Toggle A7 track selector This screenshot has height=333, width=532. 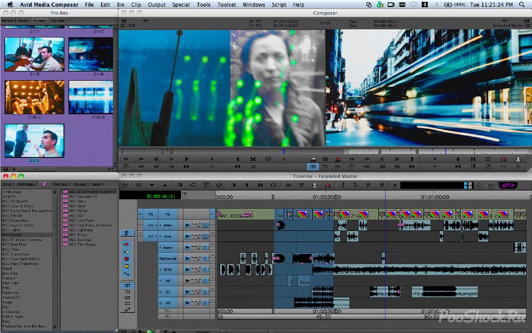168,291
